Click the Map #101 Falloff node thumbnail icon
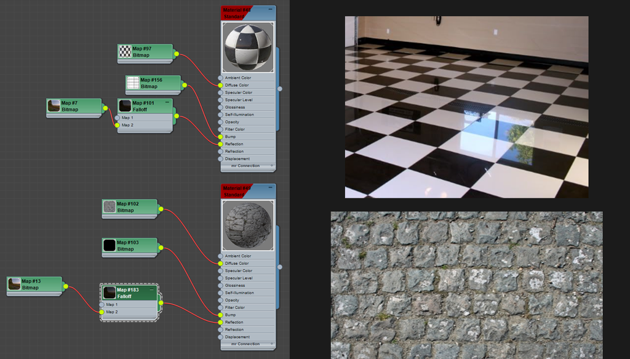Image resolution: width=630 pixels, height=359 pixels. click(125, 106)
